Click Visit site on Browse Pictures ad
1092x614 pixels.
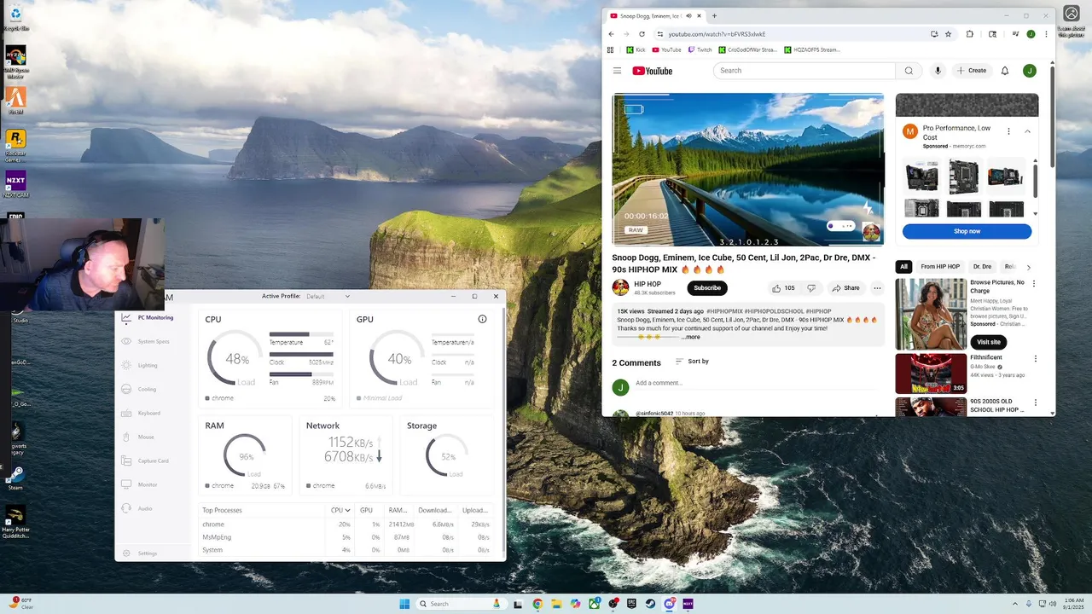pyautogui.click(x=988, y=342)
